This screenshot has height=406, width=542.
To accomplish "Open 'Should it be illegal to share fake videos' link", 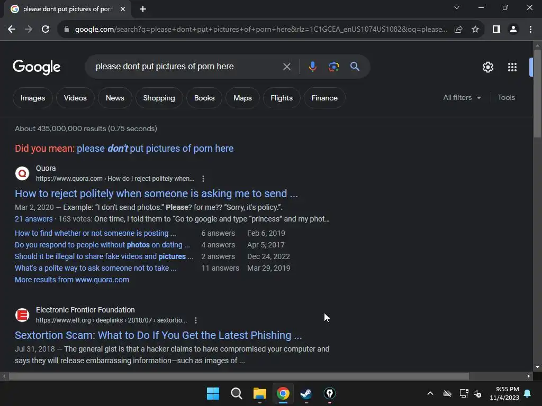I will click(x=104, y=256).
